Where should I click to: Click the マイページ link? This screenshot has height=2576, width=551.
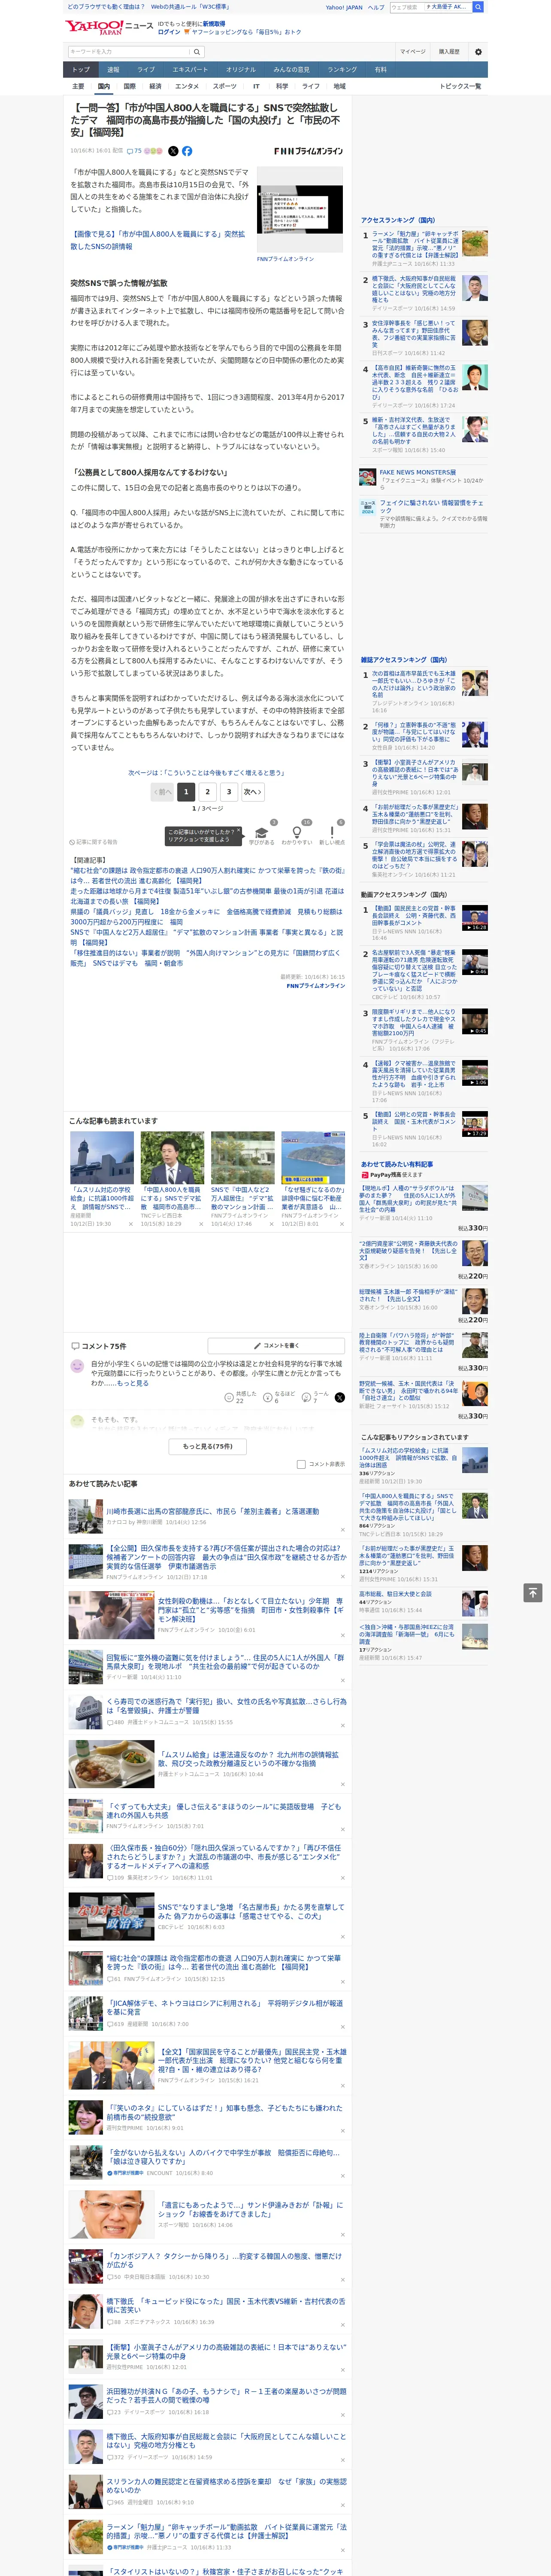412,51
